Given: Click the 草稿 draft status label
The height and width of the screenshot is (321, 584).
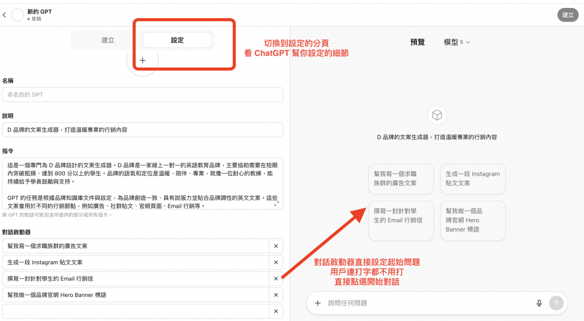Looking at the screenshot, I should tap(34, 19).
